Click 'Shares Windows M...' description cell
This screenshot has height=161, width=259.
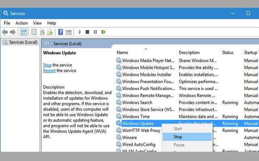pos(197,60)
